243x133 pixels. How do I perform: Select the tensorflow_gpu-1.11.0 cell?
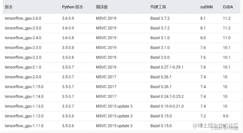click(24, 126)
